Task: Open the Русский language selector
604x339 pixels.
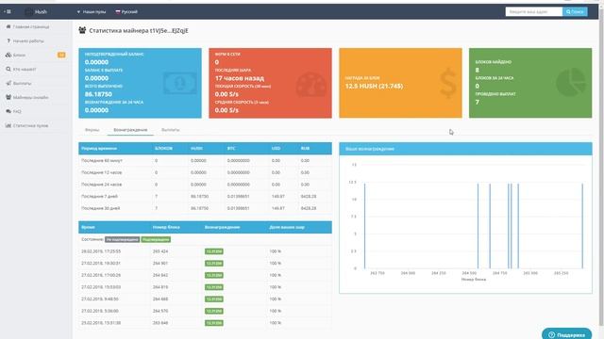Action: click(126, 12)
